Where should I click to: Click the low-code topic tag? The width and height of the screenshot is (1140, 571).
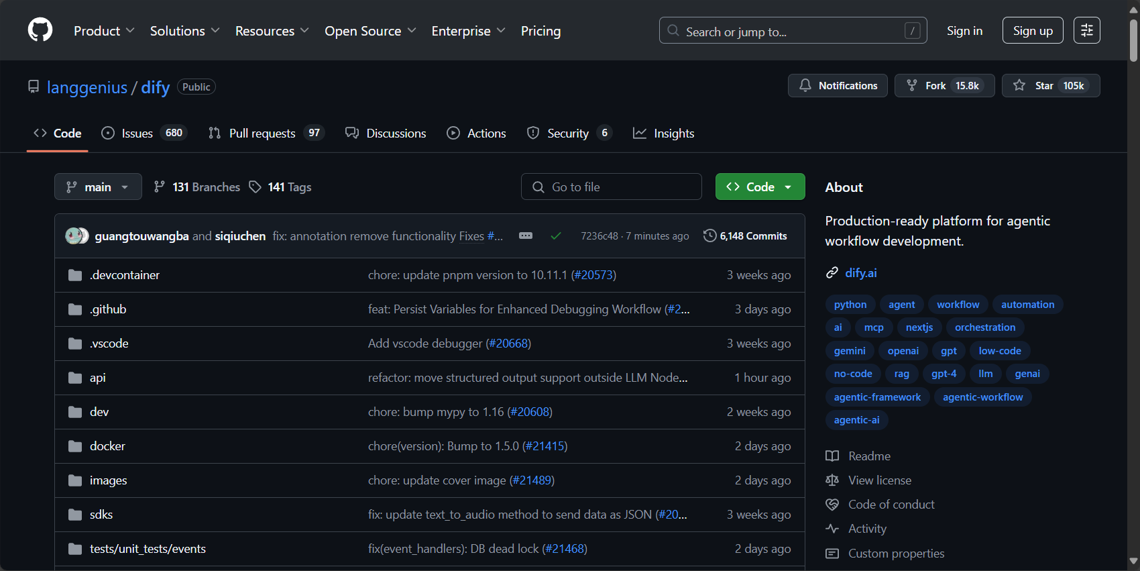[x=1000, y=350]
